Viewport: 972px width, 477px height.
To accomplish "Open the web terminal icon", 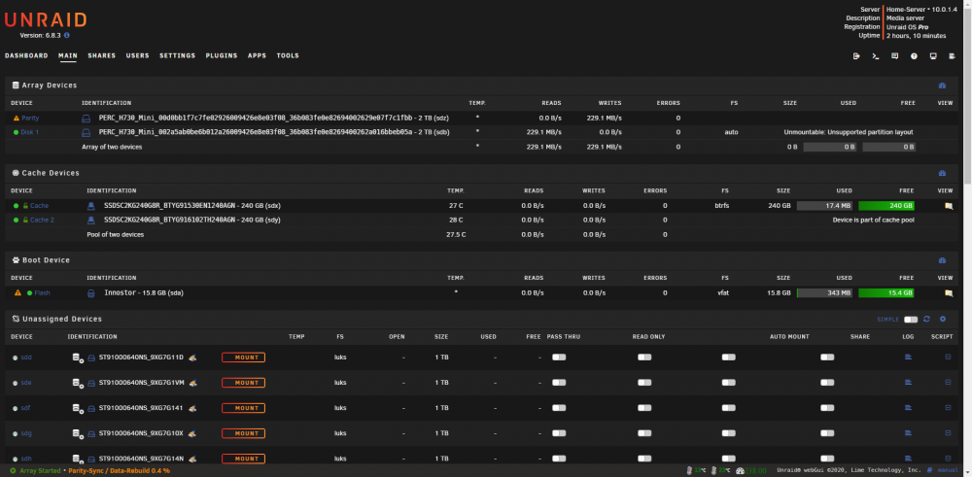I will point(876,55).
